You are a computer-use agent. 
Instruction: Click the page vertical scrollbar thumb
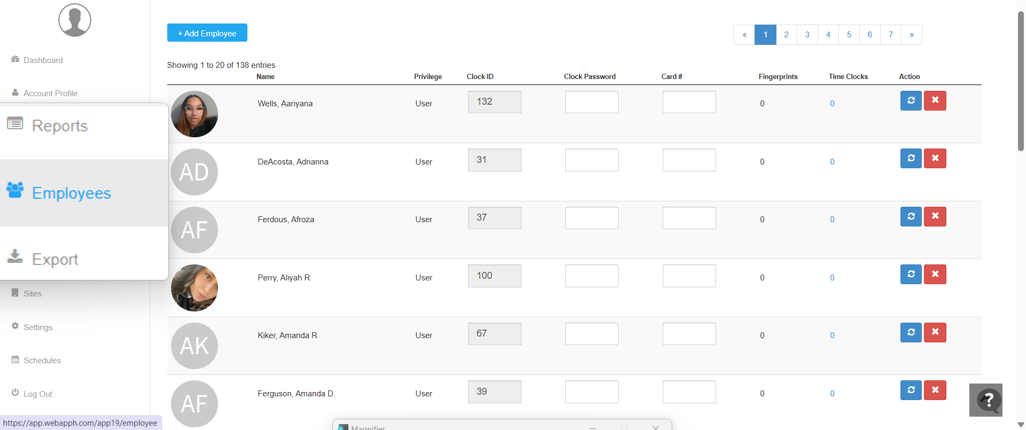[x=1021, y=80]
